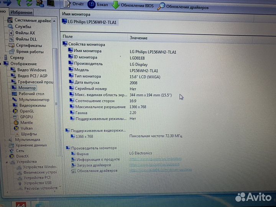Click the red 64 taskbar icon
Viewport: 276px width, 207px height.
click(x=21, y=204)
